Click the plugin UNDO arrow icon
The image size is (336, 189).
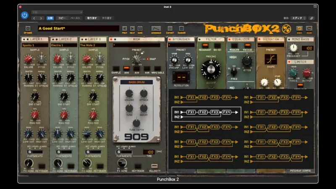click(299, 28)
